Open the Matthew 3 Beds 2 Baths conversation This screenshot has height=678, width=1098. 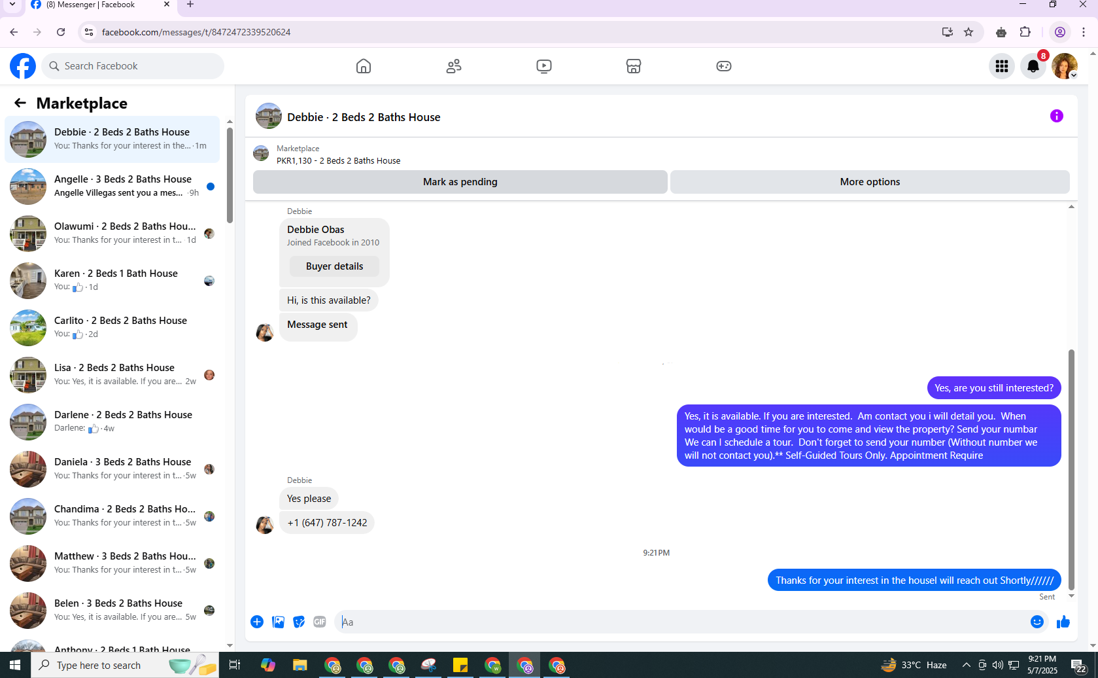112,563
